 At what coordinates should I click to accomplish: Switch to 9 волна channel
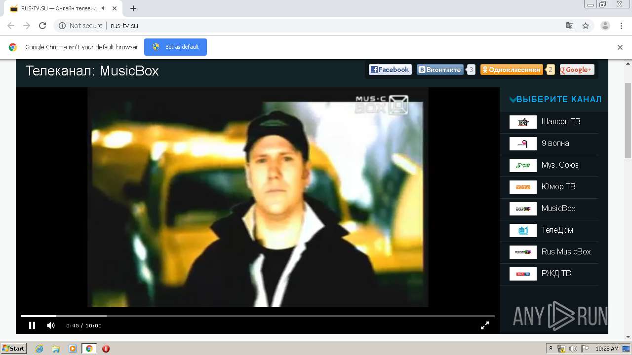pos(555,143)
